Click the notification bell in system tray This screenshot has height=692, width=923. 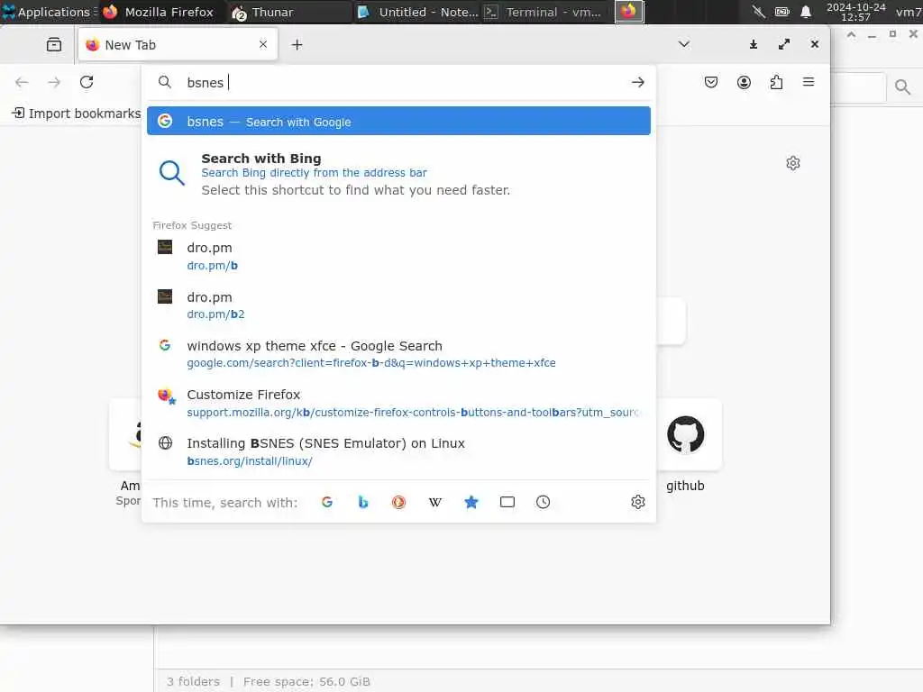click(x=806, y=12)
